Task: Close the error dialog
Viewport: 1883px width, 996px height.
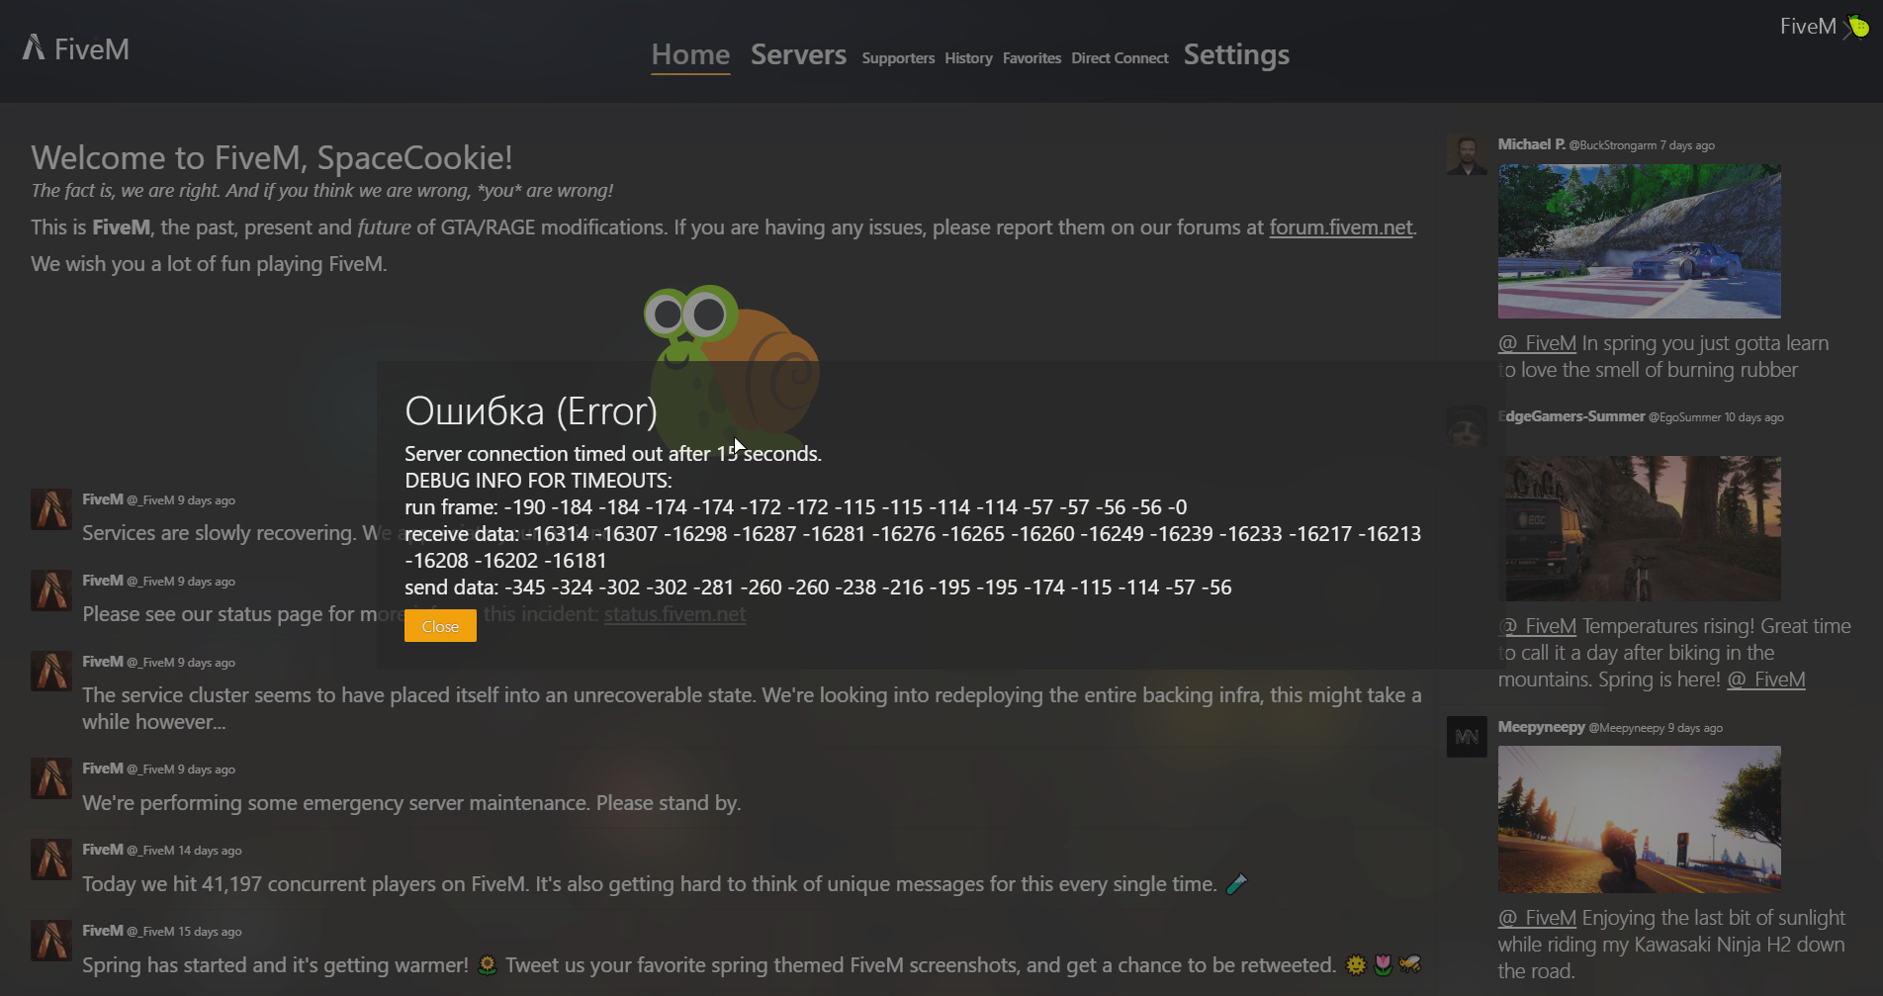Action: click(440, 626)
